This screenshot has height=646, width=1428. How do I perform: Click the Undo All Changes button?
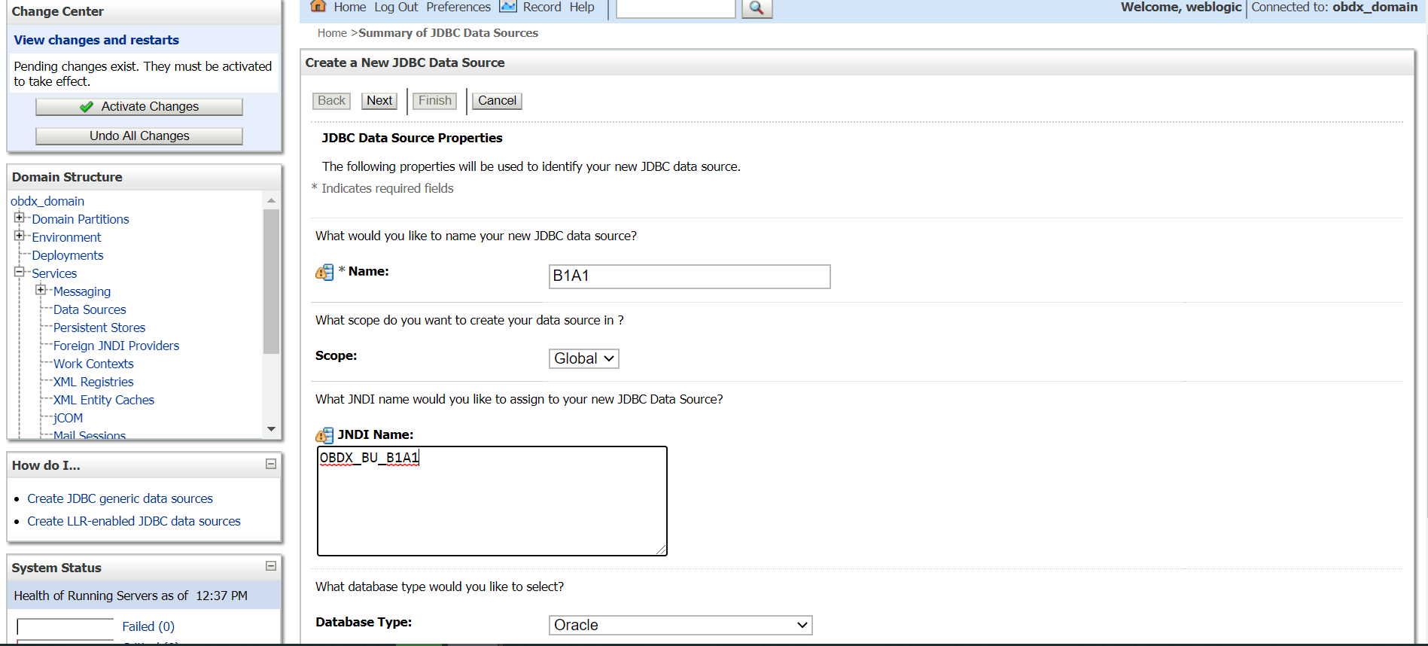click(x=139, y=136)
